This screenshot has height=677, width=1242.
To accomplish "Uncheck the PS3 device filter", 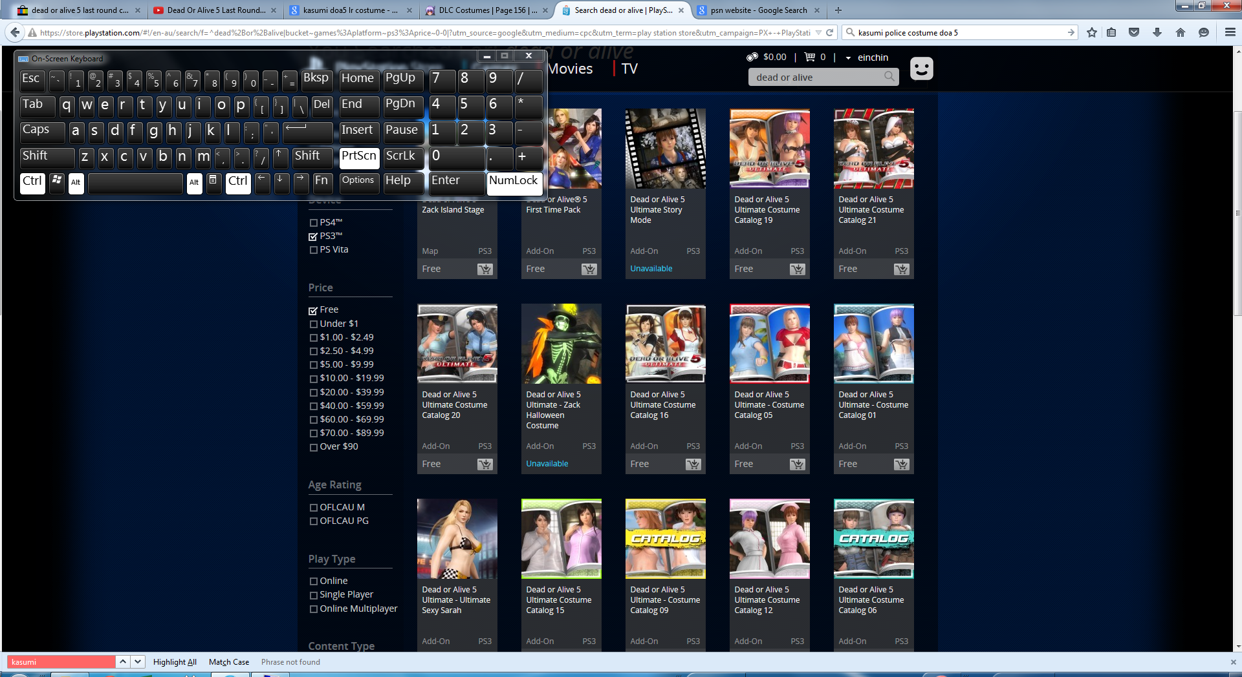I will click(313, 236).
